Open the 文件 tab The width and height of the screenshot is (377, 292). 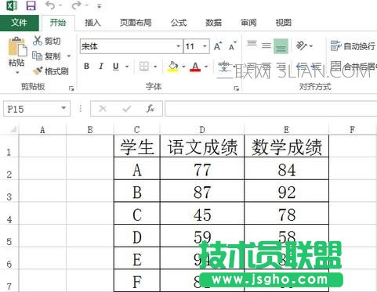click(19, 23)
